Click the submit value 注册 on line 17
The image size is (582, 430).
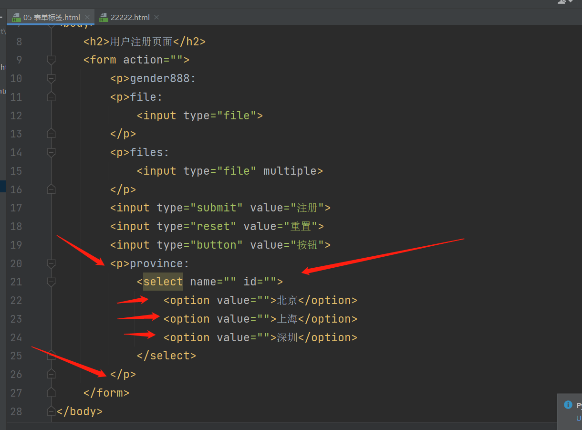[x=308, y=208]
